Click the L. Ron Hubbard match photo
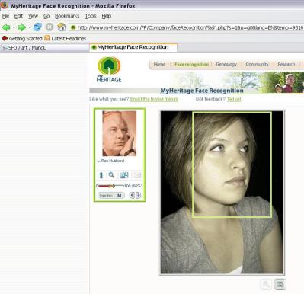Screen dimensions: 304x294 [120, 133]
